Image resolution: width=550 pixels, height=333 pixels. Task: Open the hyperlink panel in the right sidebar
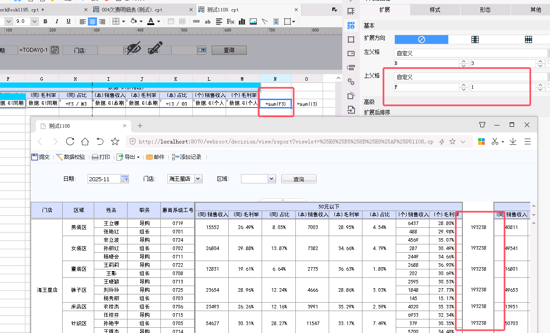click(351, 81)
